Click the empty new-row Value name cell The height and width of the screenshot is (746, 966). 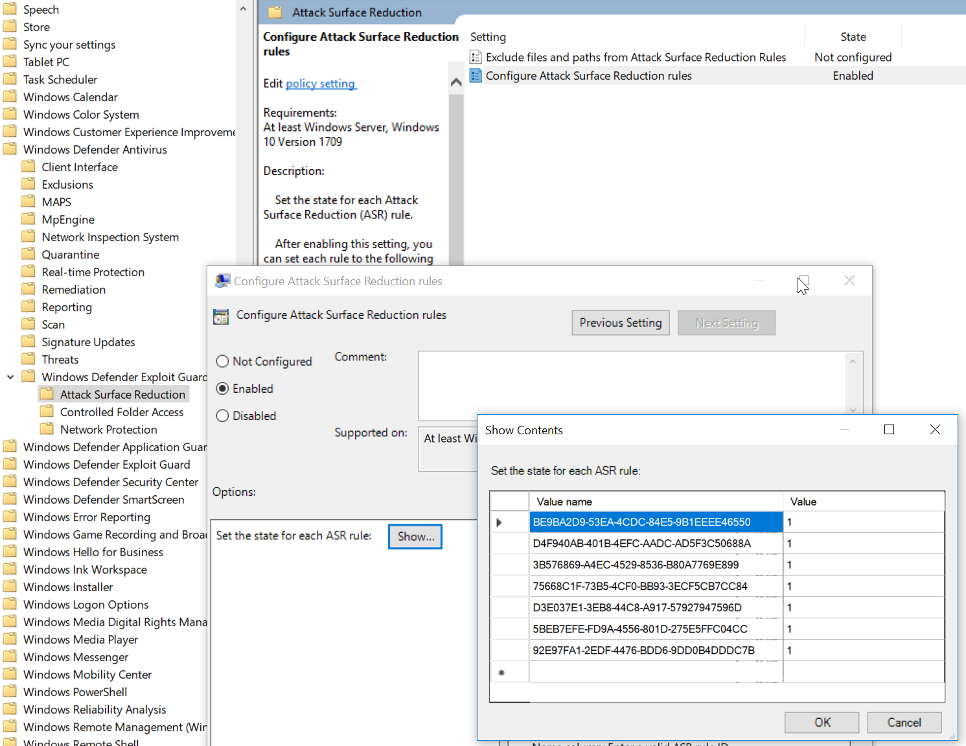click(x=656, y=672)
